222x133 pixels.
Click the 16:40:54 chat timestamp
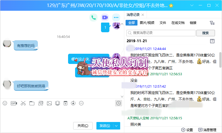tap(63, 37)
